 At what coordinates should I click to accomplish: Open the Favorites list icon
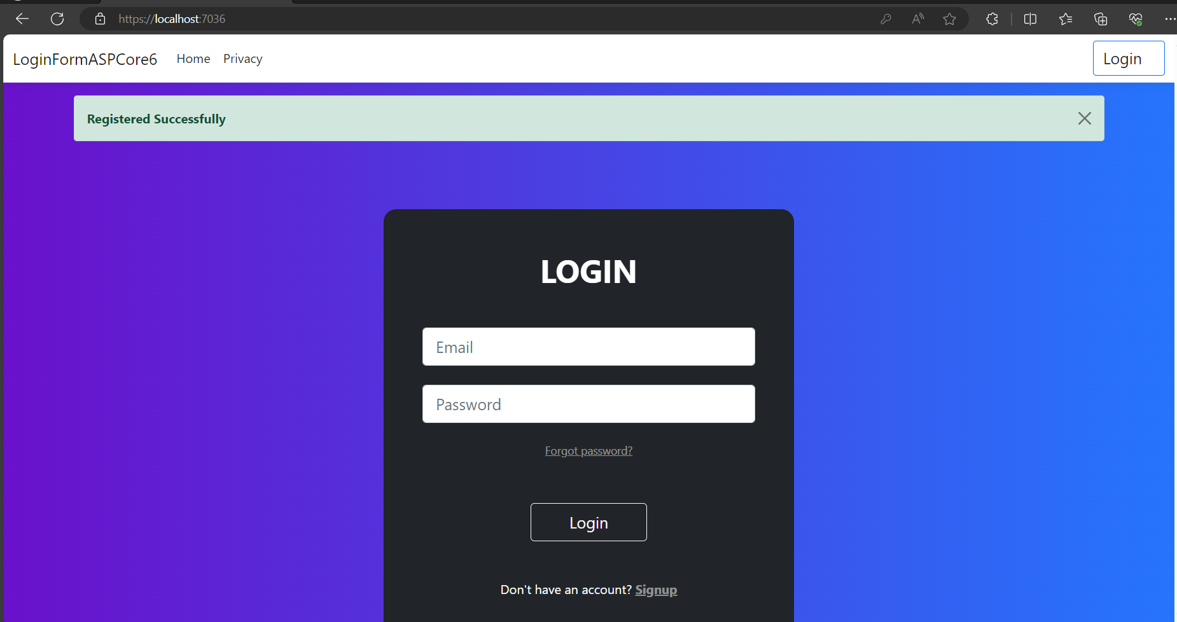[x=1066, y=19]
